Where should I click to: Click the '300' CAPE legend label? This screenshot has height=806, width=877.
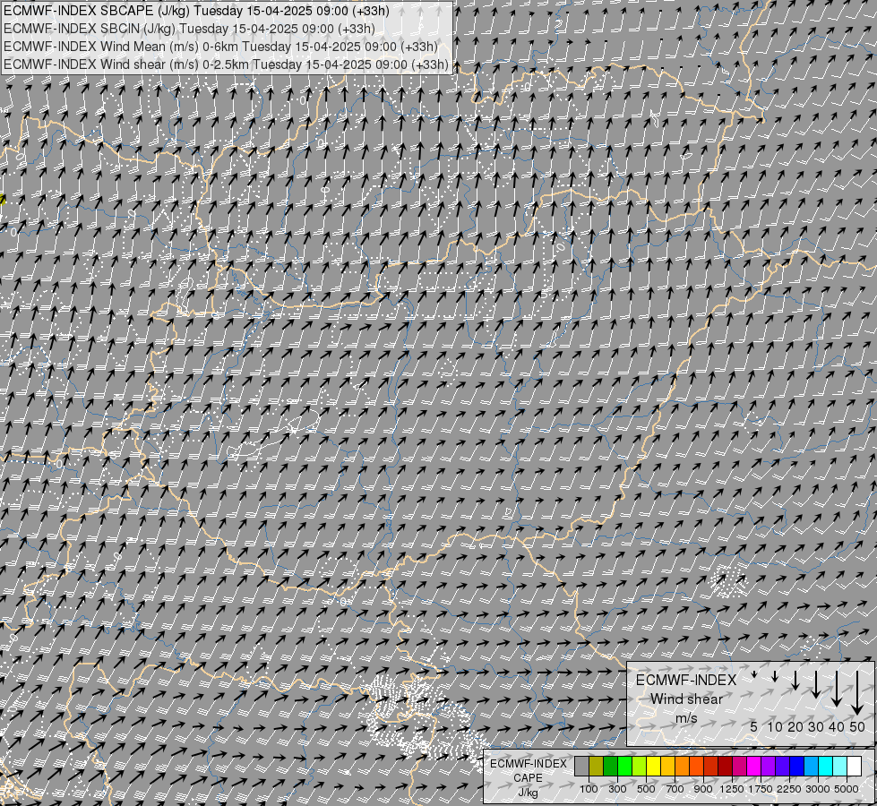[x=617, y=789]
